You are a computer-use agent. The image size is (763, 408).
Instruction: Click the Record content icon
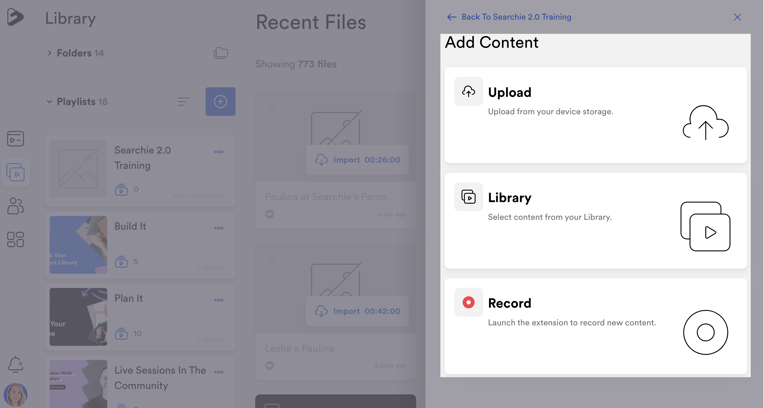coord(468,301)
